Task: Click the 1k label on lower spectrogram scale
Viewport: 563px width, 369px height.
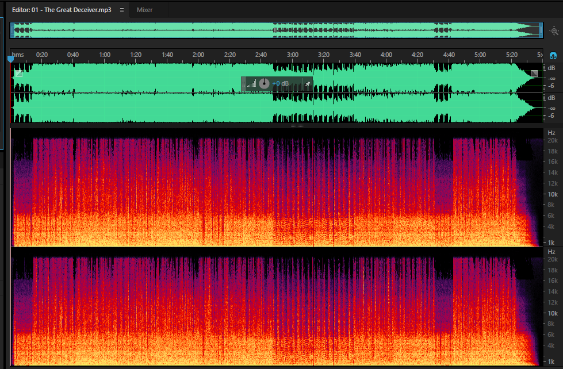Action: [x=551, y=362]
